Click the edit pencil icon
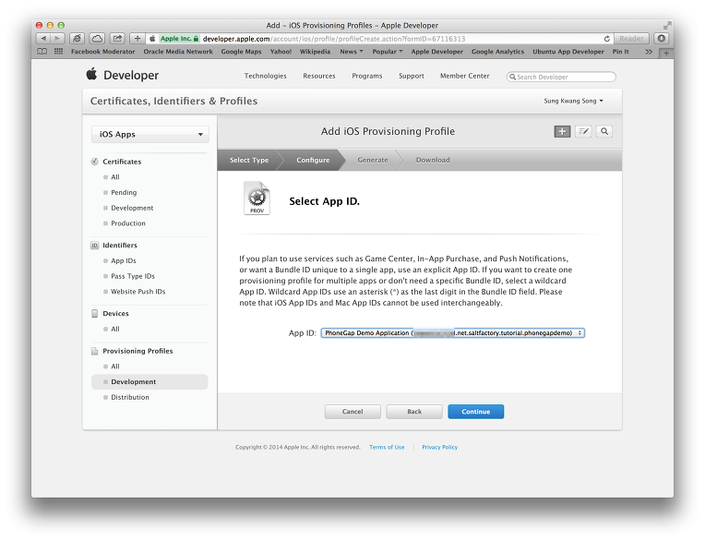The height and width of the screenshot is (541, 705). click(x=583, y=131)
